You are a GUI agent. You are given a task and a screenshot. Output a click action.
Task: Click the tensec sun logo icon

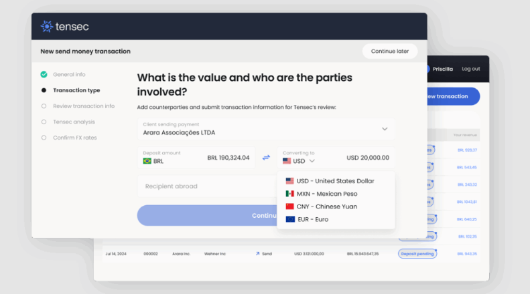click(x=47, y=26)
